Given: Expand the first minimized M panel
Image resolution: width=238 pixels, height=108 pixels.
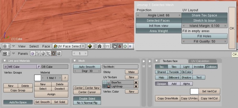Looking at the screenshot, I should point(144,61).
